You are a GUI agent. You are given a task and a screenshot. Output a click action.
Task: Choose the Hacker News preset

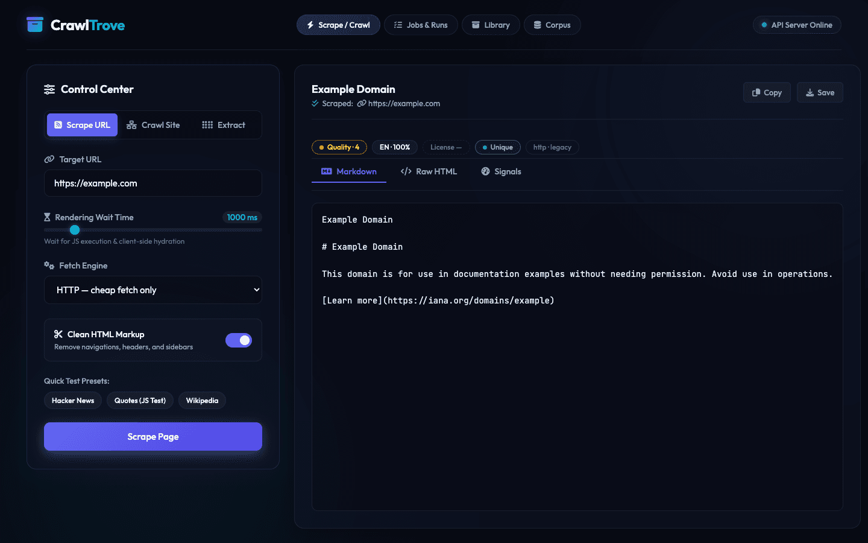pyautogui.click(x=73, y=401)
